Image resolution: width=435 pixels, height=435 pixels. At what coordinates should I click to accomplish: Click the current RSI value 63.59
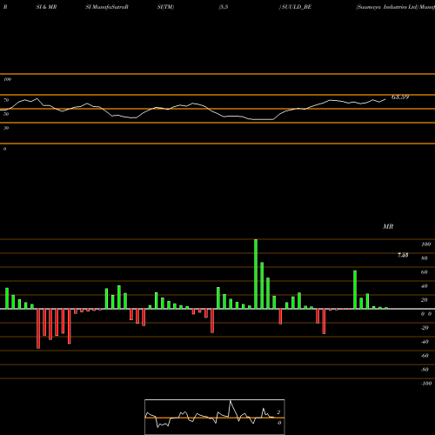pos(400,97)
